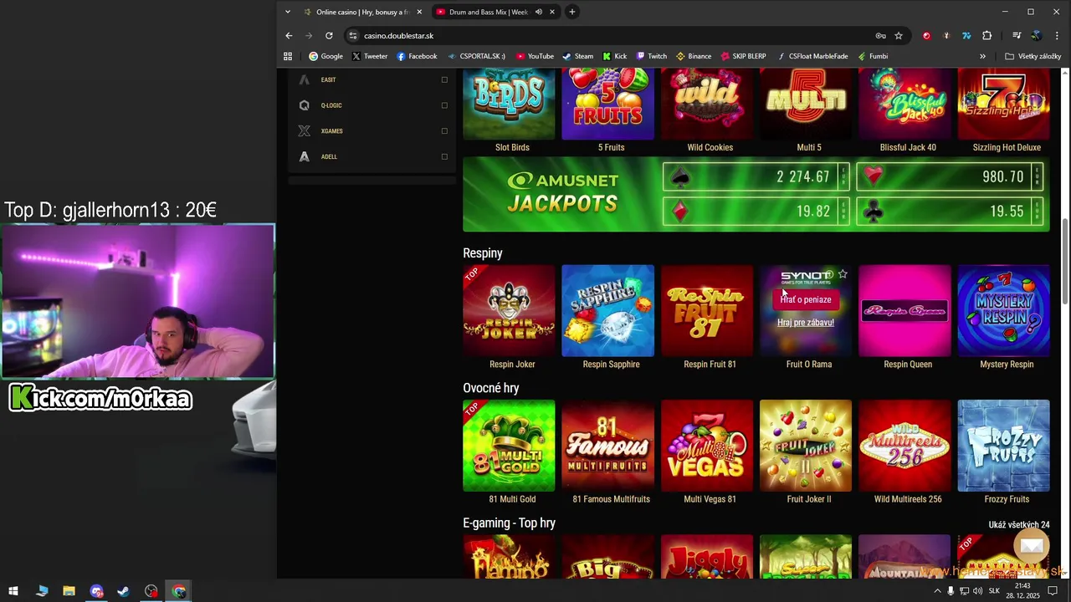This screenshot has width=1071, height=602.
Task: Expand the tab search dropdown arrow
Action: pos(288,12)
